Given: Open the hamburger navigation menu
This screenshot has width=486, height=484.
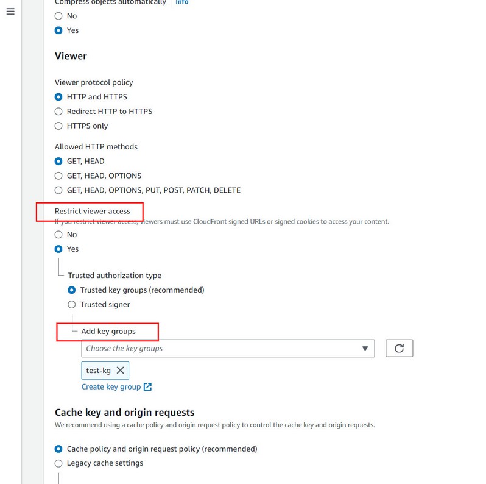Looking at the screenshot, I should coord(10,12).
